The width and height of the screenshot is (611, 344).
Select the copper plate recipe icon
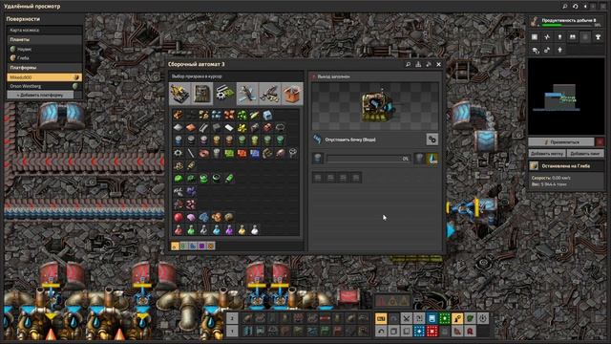pos(191,127)
